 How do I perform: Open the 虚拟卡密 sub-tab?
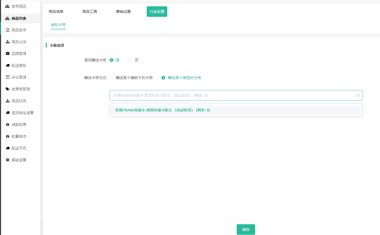pyautogui.click(x=58, y=25)
